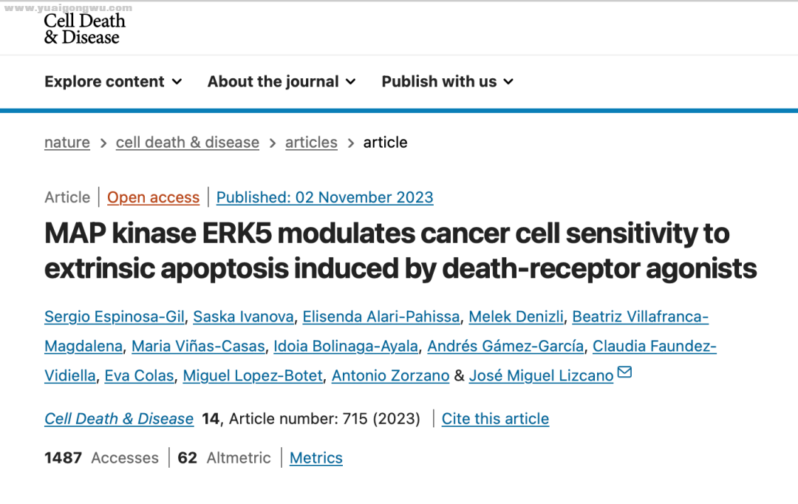This screenshot has width=798, height=504.
Task: View the article Metrics link
Action: [316, 457]
